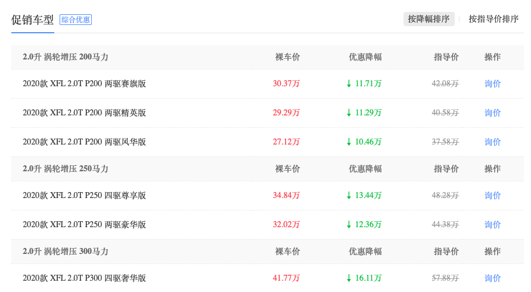Click 询价 for P200 两驱赛旗版
Screen dimensions: 531x292
(x=492, y=84)
